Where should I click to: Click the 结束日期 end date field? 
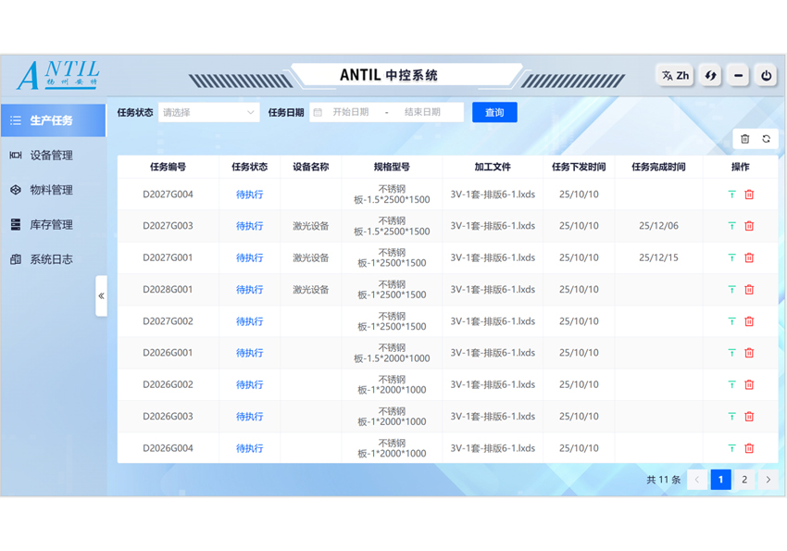422,113
